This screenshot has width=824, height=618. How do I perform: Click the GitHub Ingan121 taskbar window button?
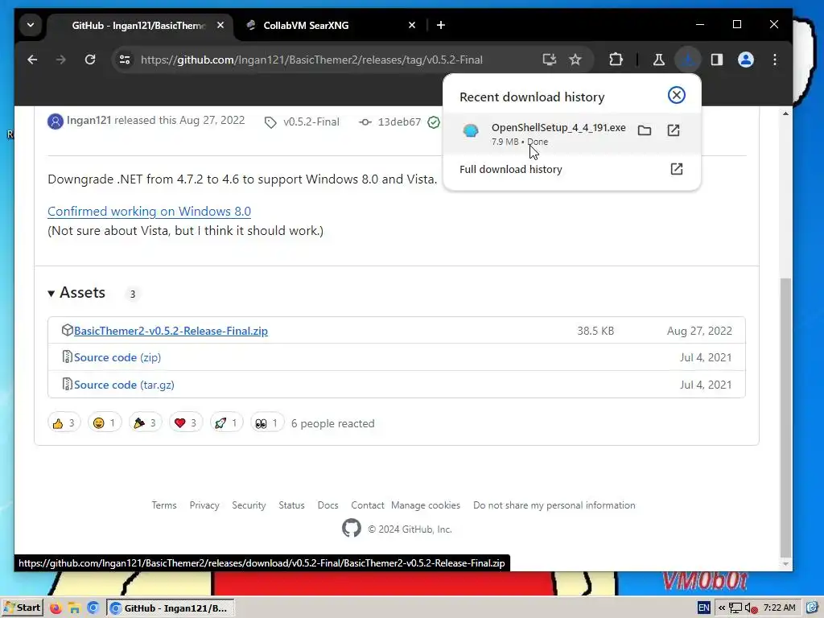pyautogui.click(x=171, y=608)
